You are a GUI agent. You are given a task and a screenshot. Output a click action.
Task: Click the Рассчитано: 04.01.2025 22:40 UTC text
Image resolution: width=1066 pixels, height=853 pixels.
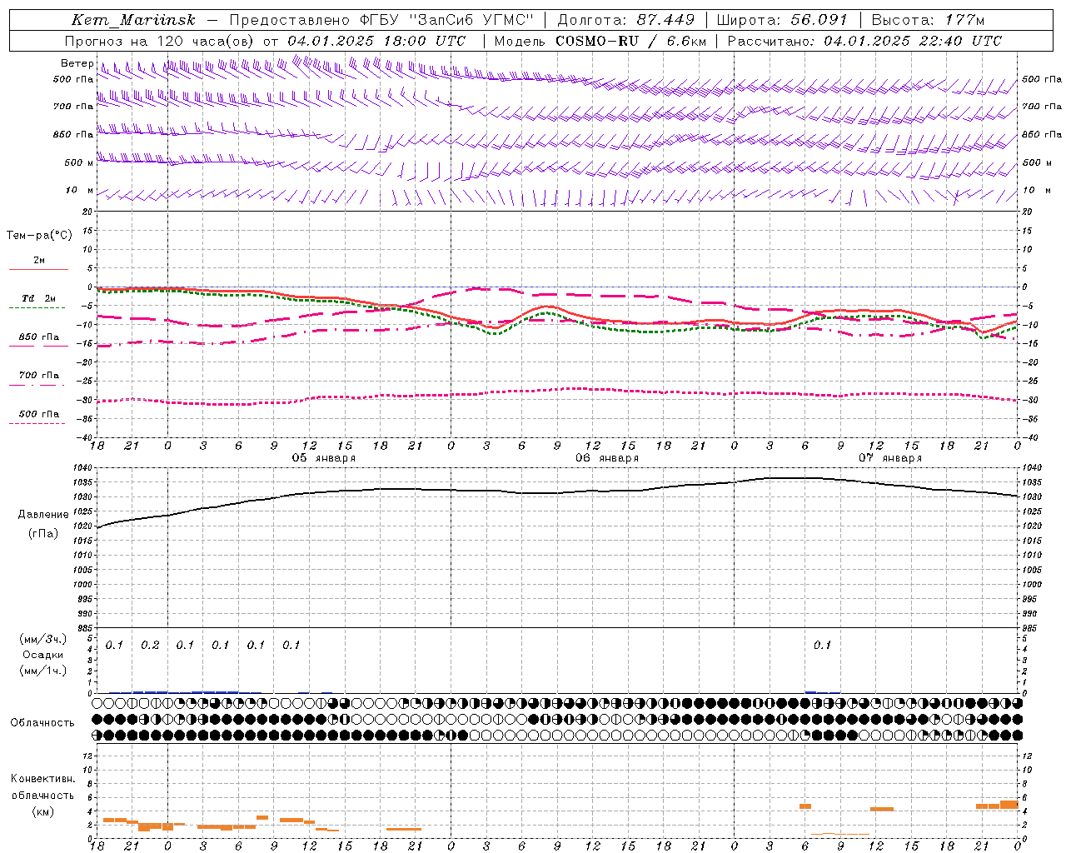[864, 41]
